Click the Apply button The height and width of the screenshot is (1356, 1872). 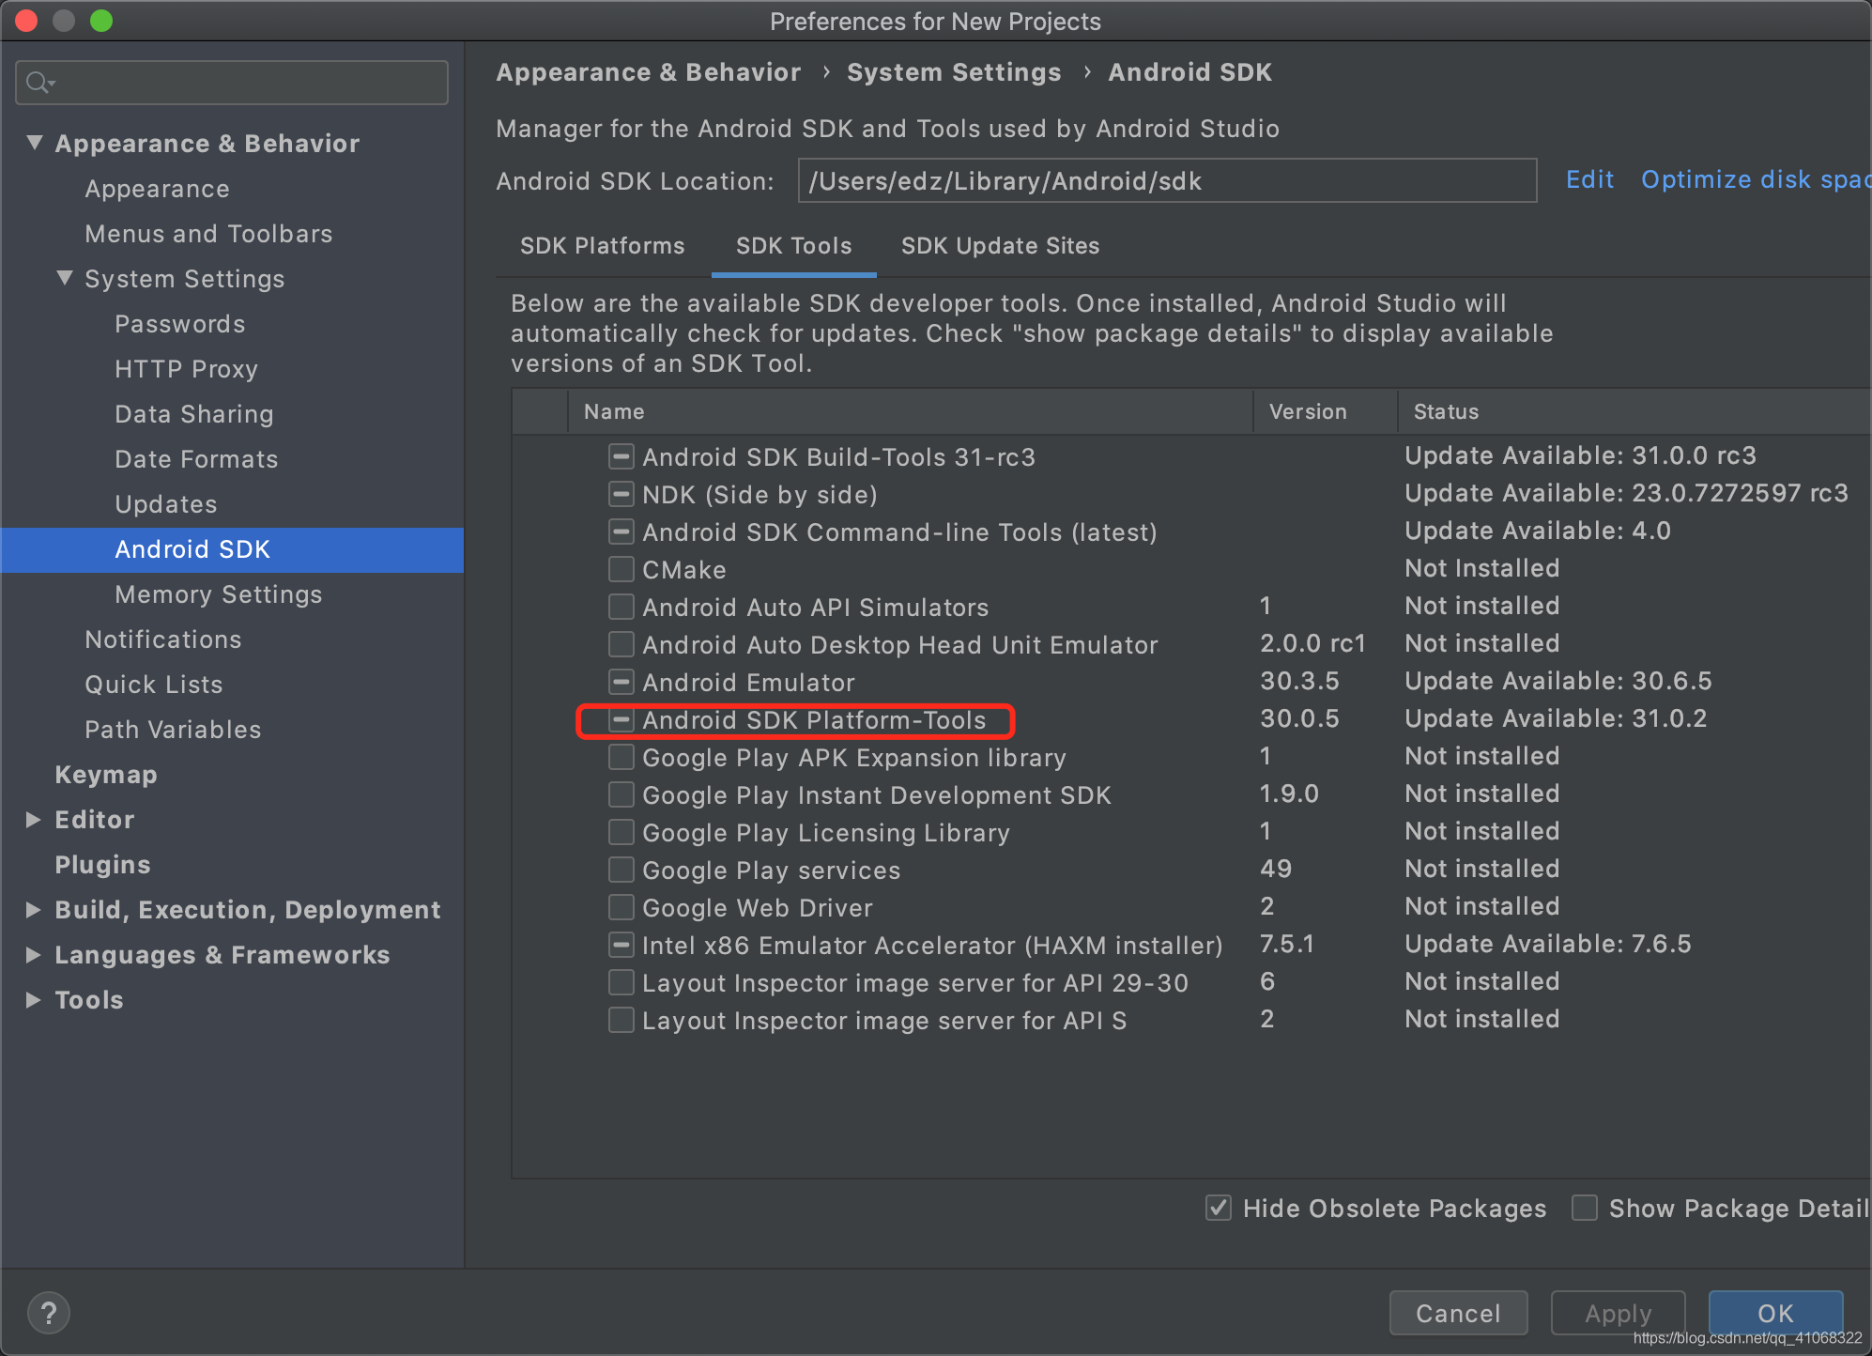pyautogui.click(x=1619, y=1313)
